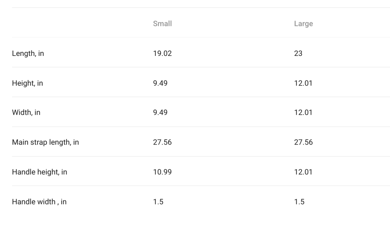Select the "Width, in" row label

tap(26, 113)
